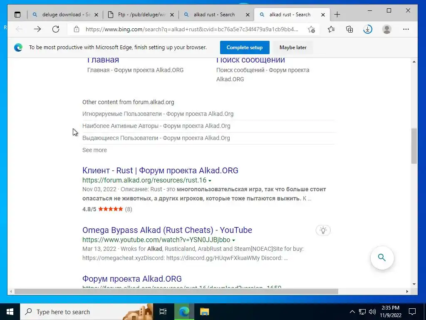The image size is (426, 320).
Task: Open Выдающиеся Пользователи forum link
Action: pyautogui.click(x=156, y=138)
